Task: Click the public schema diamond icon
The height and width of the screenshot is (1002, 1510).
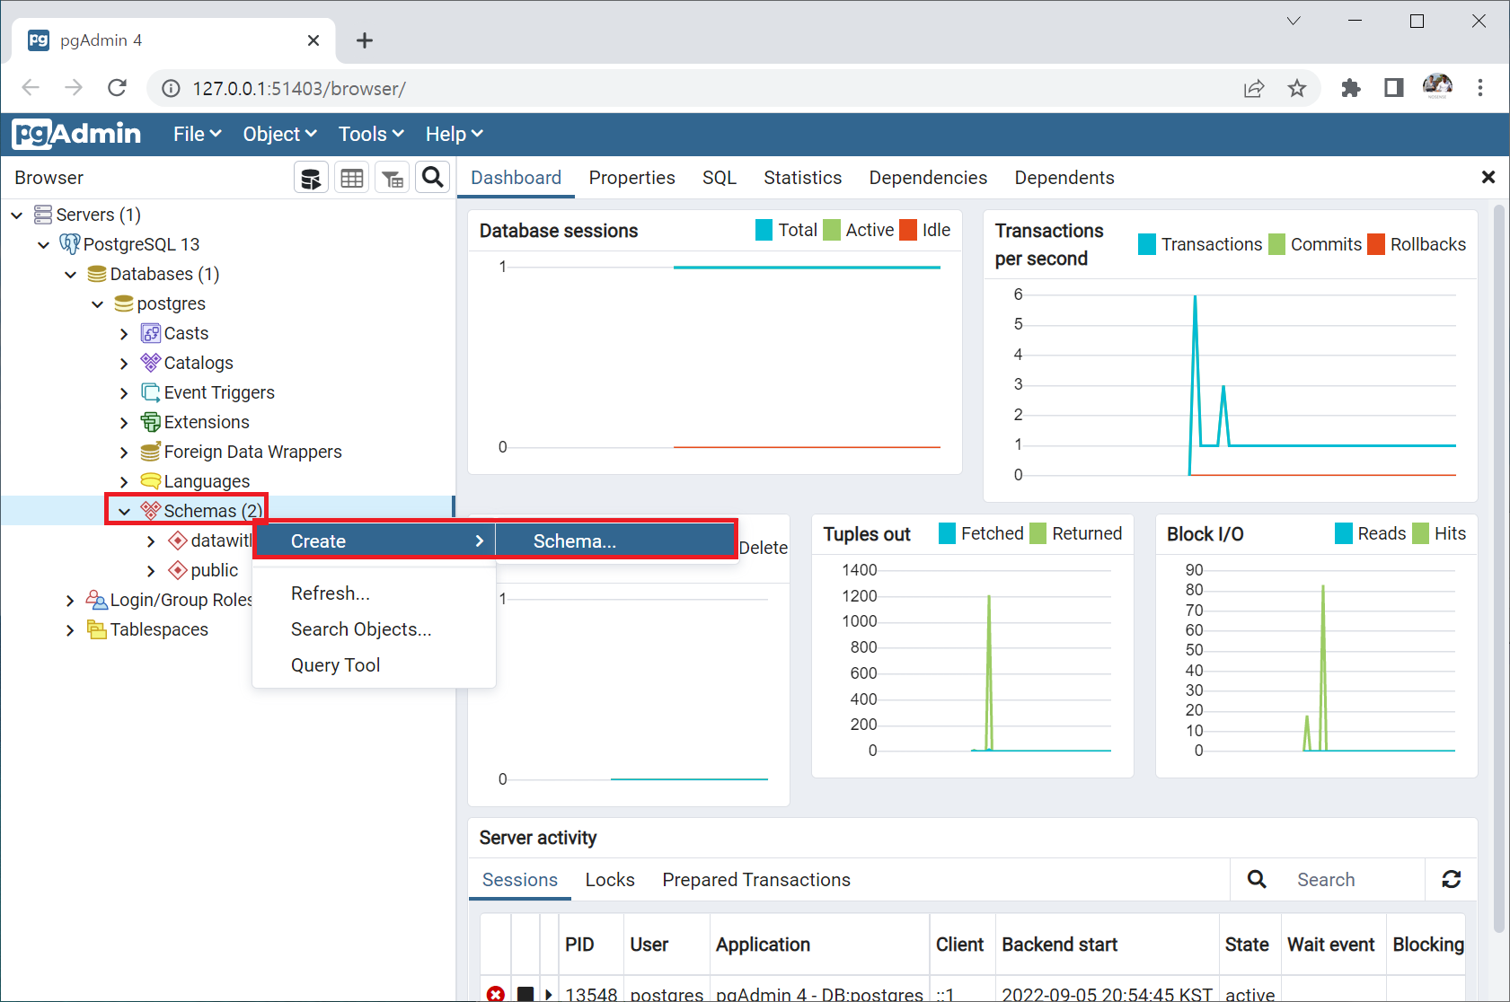Action: pyautogui.click(x=178, y=570)
